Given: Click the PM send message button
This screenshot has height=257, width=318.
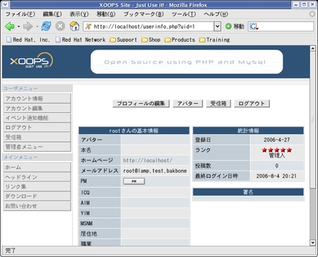Looking at the screenshot, I should (134, 181).
